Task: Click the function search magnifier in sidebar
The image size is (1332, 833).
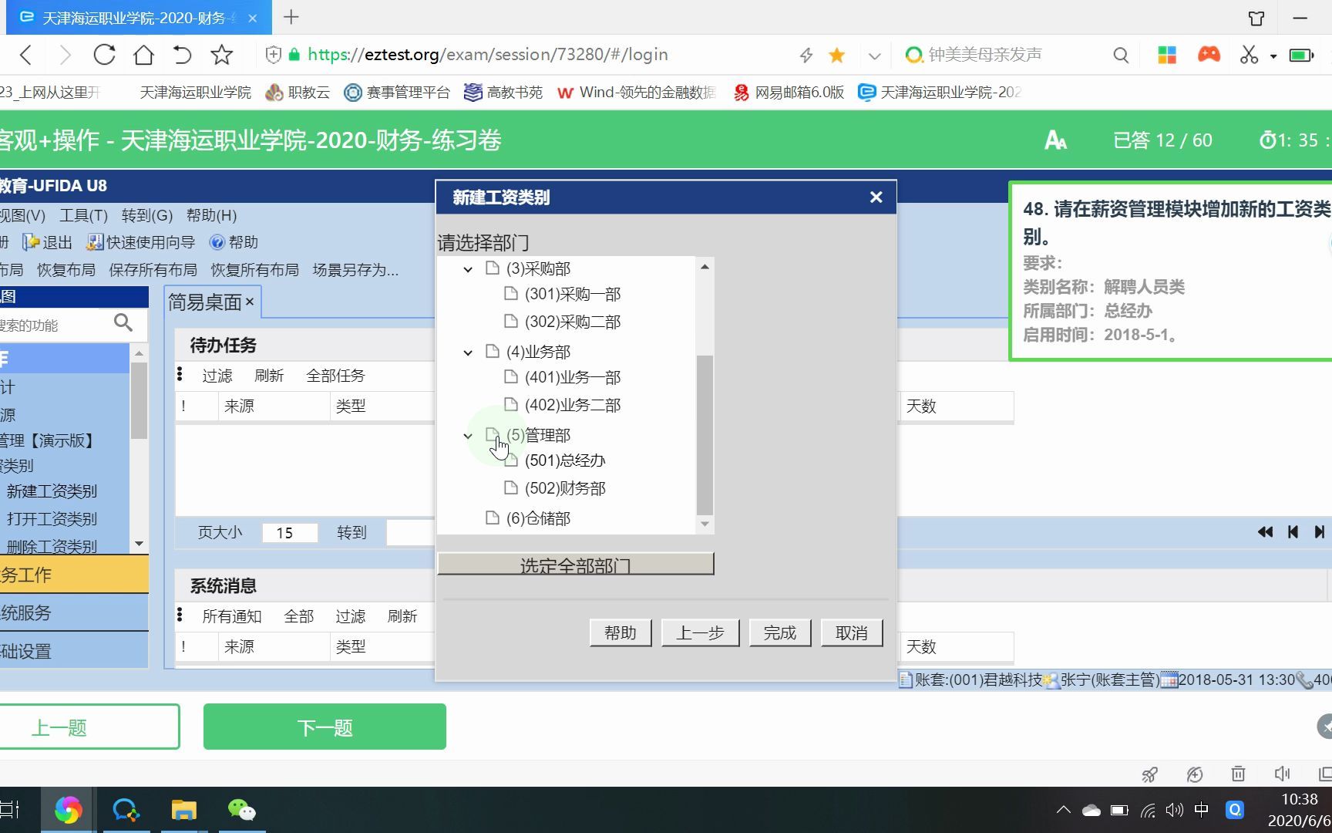Action: click(123, 323)
